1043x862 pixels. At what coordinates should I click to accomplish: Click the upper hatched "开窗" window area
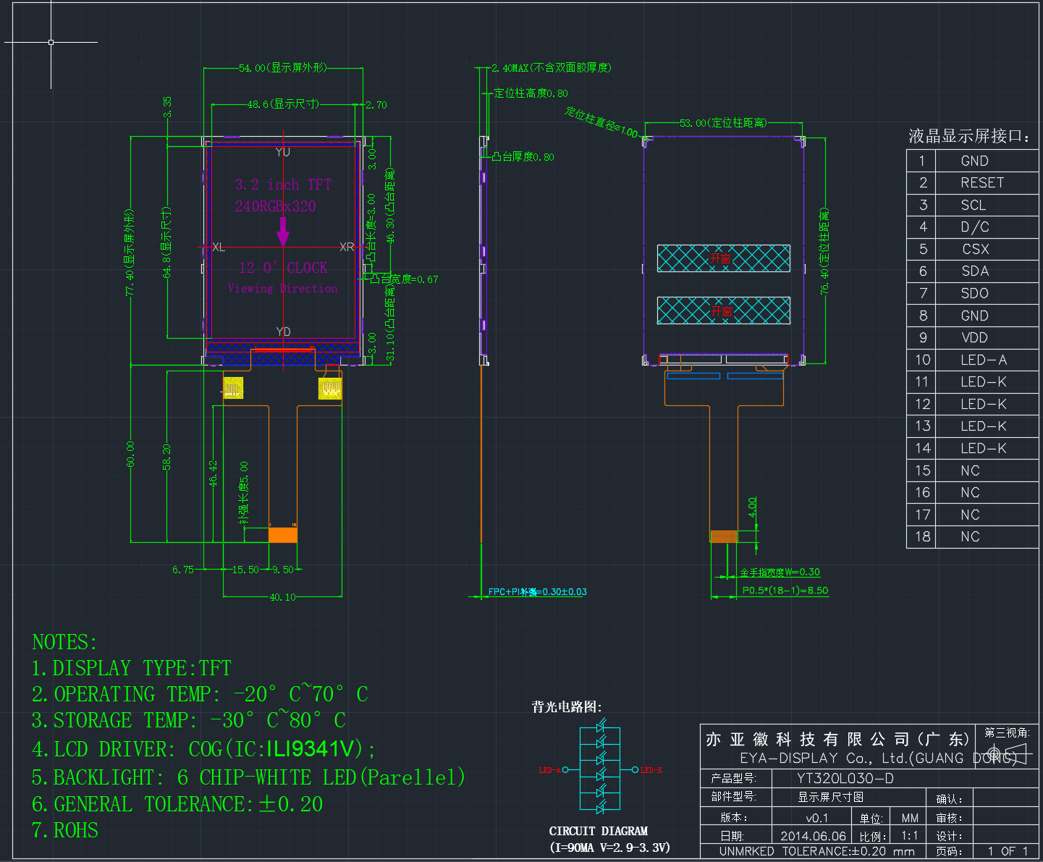click(x=724, y=258)
